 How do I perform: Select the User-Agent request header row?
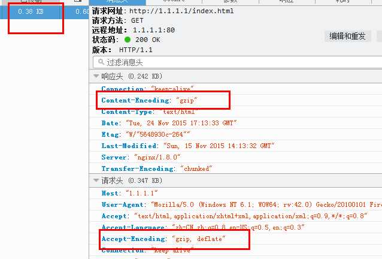click(236, 204)
